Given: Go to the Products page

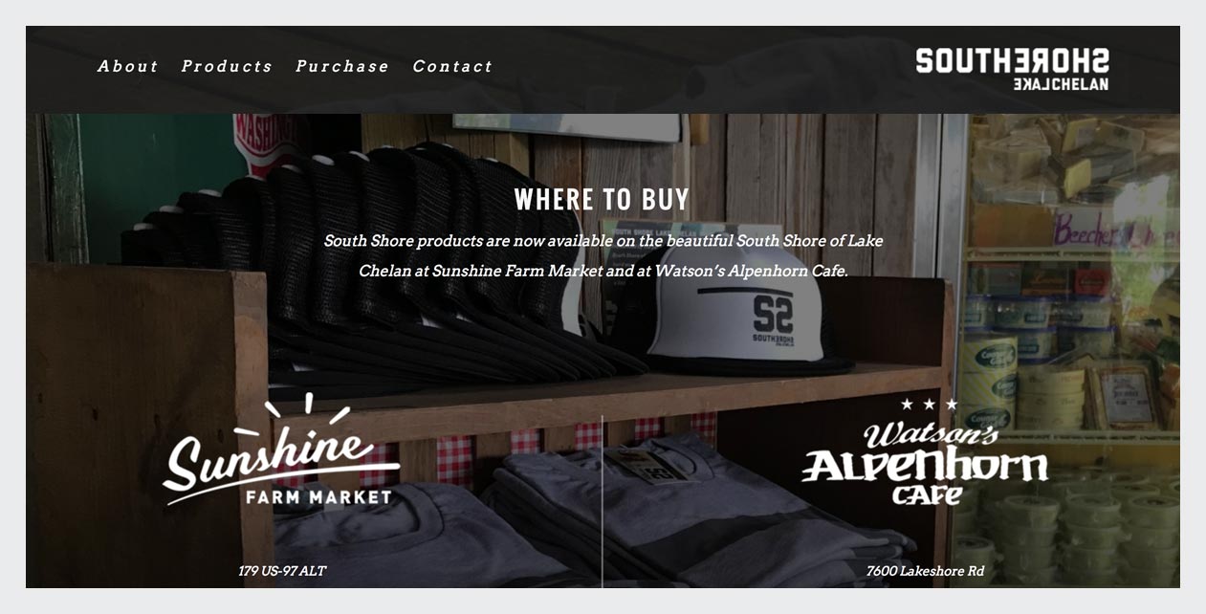Looking at the screenshot, I should (x=227, y=66).
